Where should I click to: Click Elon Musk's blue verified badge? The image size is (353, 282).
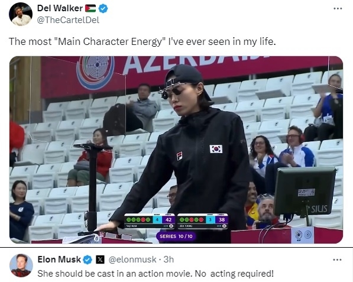click(88, 260)
